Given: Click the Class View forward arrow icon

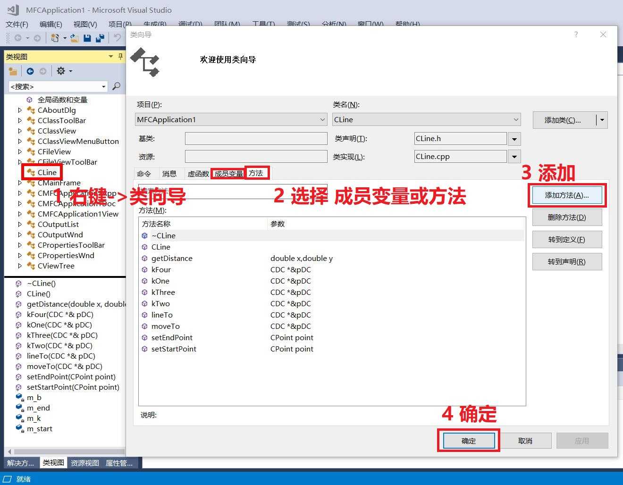Looking at the screenshot, I should tap(43, 71).
